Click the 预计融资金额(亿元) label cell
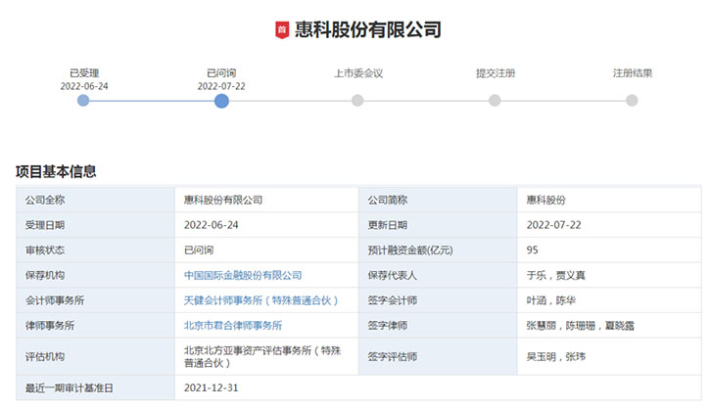This screenshot has height=409, width=710. (x=438, y=250)
